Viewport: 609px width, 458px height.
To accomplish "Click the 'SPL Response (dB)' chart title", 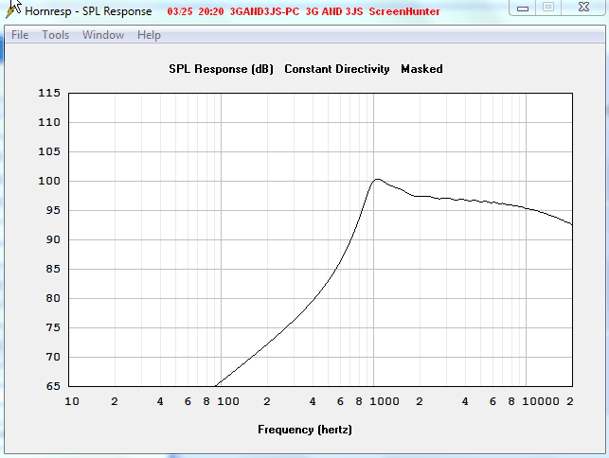I will point(221,69).
